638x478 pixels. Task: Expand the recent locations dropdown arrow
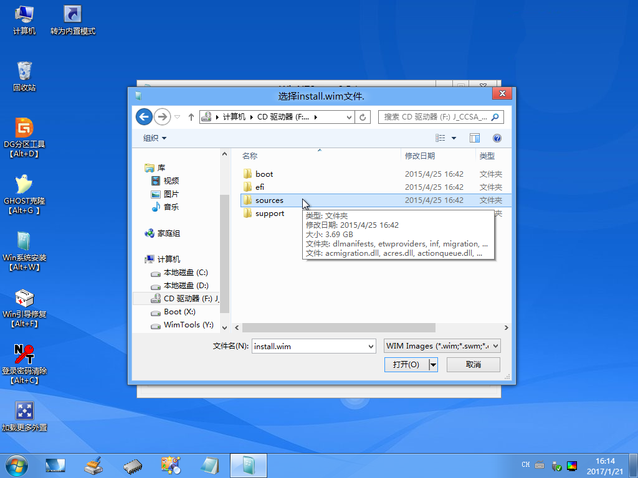178,117
